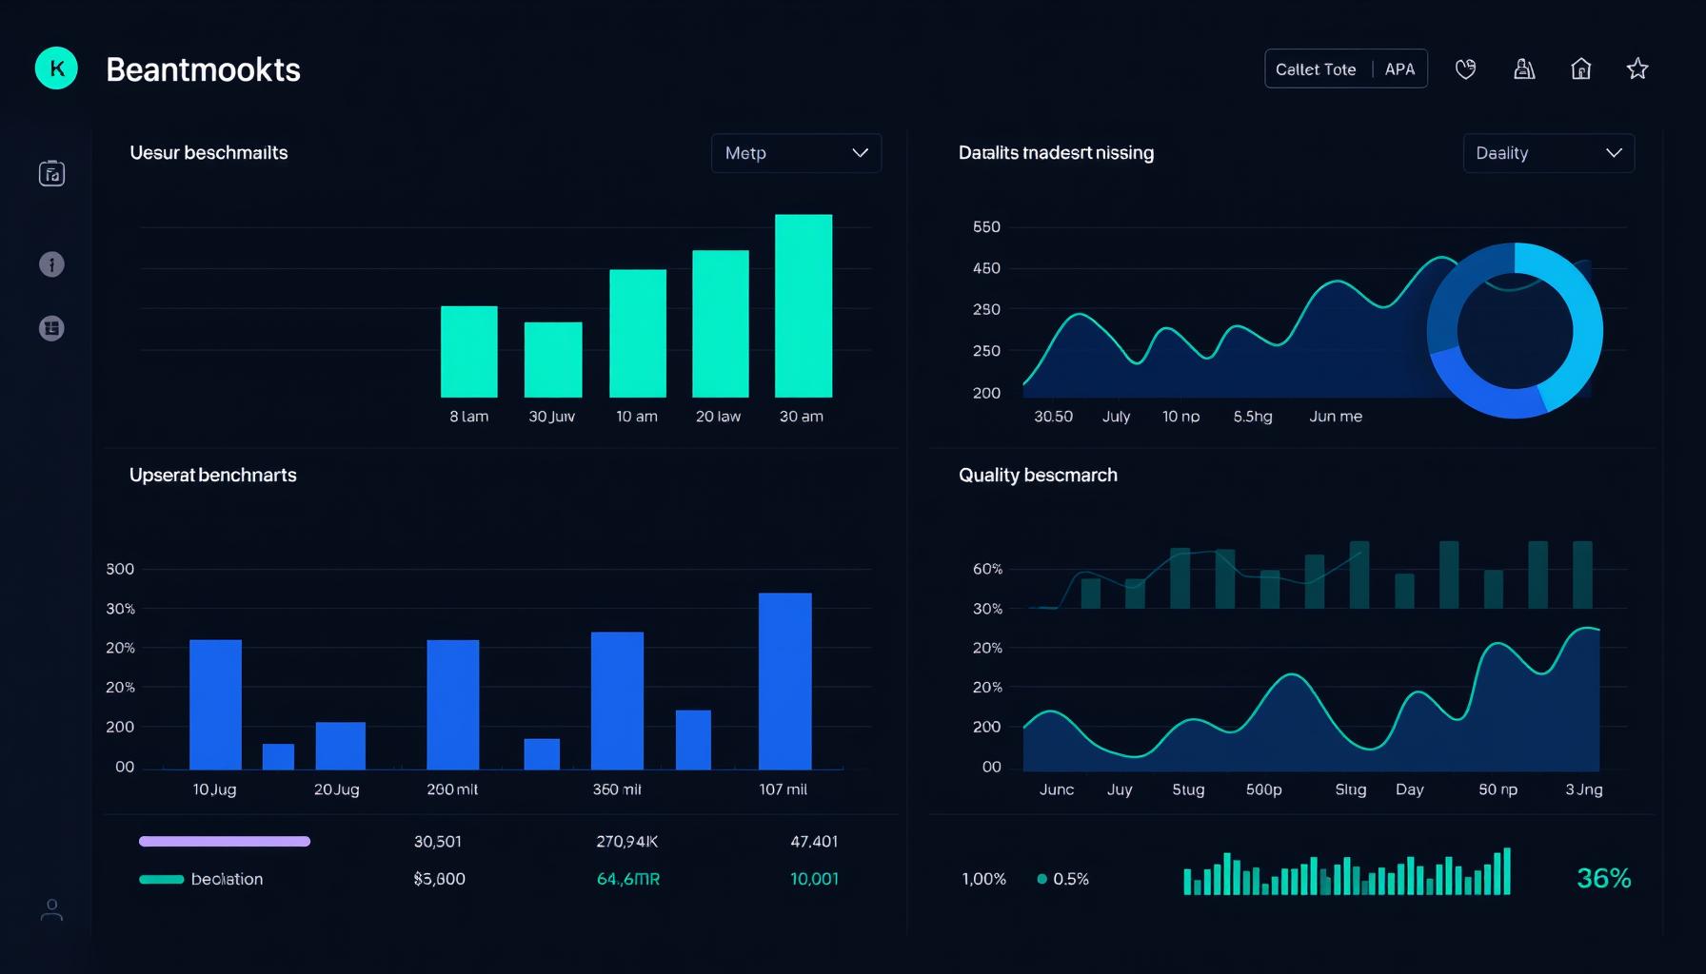This screenshot has height=974, width=1706.
Task: Go to home via house icon
Action: click(1580, 68)
